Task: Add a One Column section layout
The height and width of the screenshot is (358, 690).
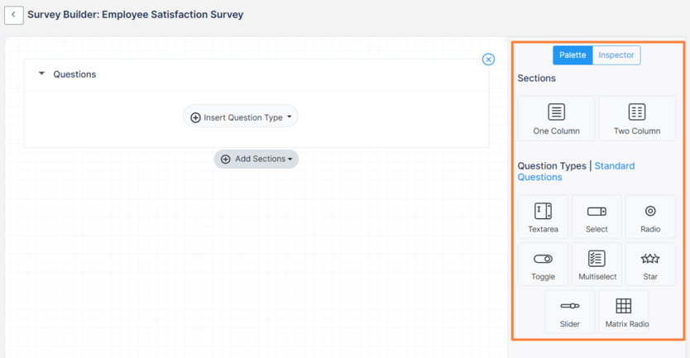Action: 556,118
